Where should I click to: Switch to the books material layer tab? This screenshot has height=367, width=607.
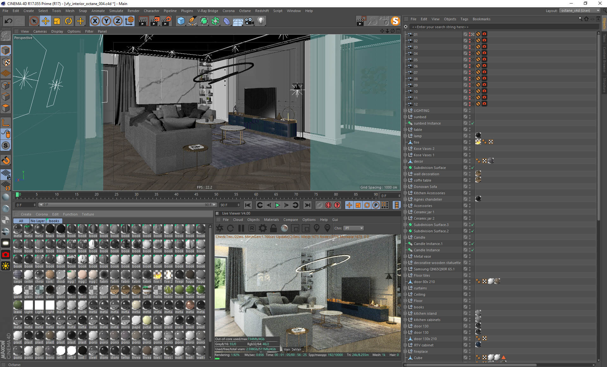click(x=54, y=221)
